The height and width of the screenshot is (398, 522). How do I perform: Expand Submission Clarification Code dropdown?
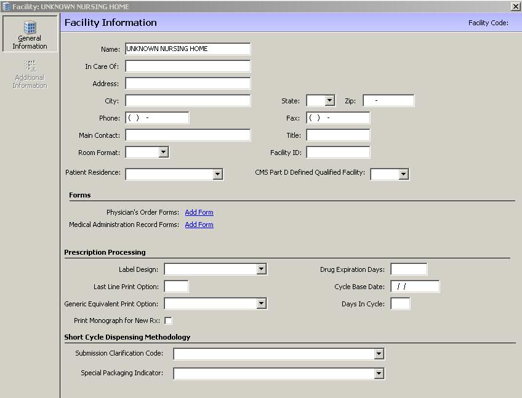pyautogui.click(x=379, y=354)
